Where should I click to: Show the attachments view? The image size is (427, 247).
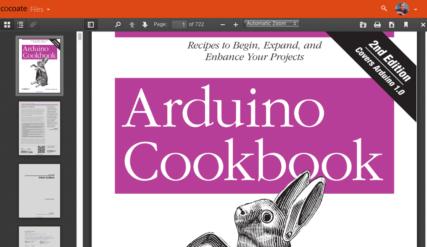(33, 25)
